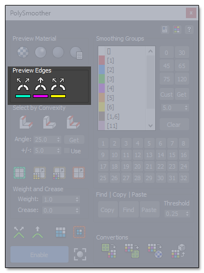
Task: Click the cyan color swatch under Preview Edges
Action: pyautogui.click(x=23, y=96)
